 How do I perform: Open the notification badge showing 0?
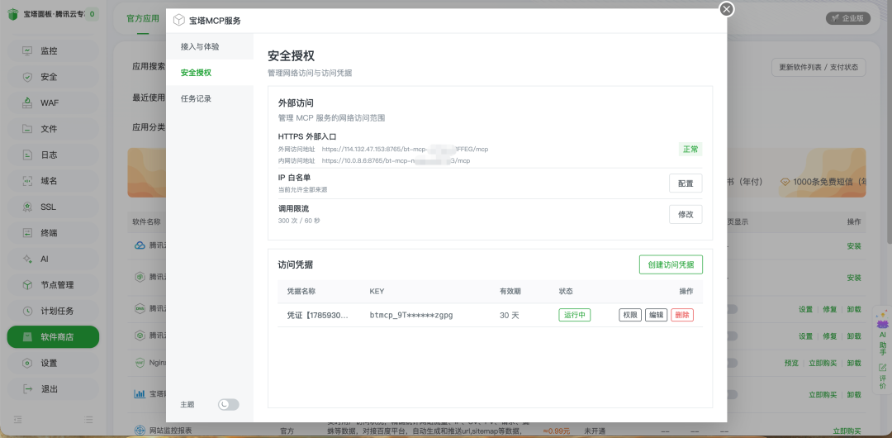click(92, 14)
